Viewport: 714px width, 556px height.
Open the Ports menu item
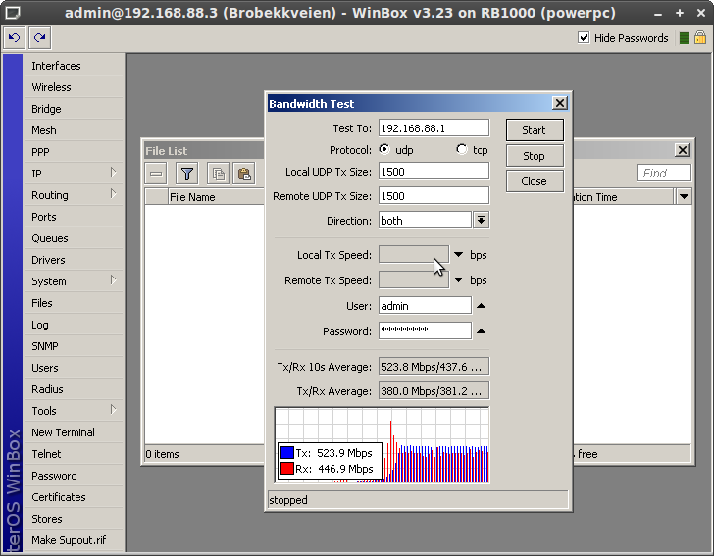[x=74, y=217]
